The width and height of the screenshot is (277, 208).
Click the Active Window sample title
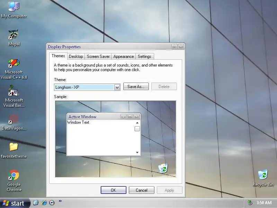pos(82,117)
